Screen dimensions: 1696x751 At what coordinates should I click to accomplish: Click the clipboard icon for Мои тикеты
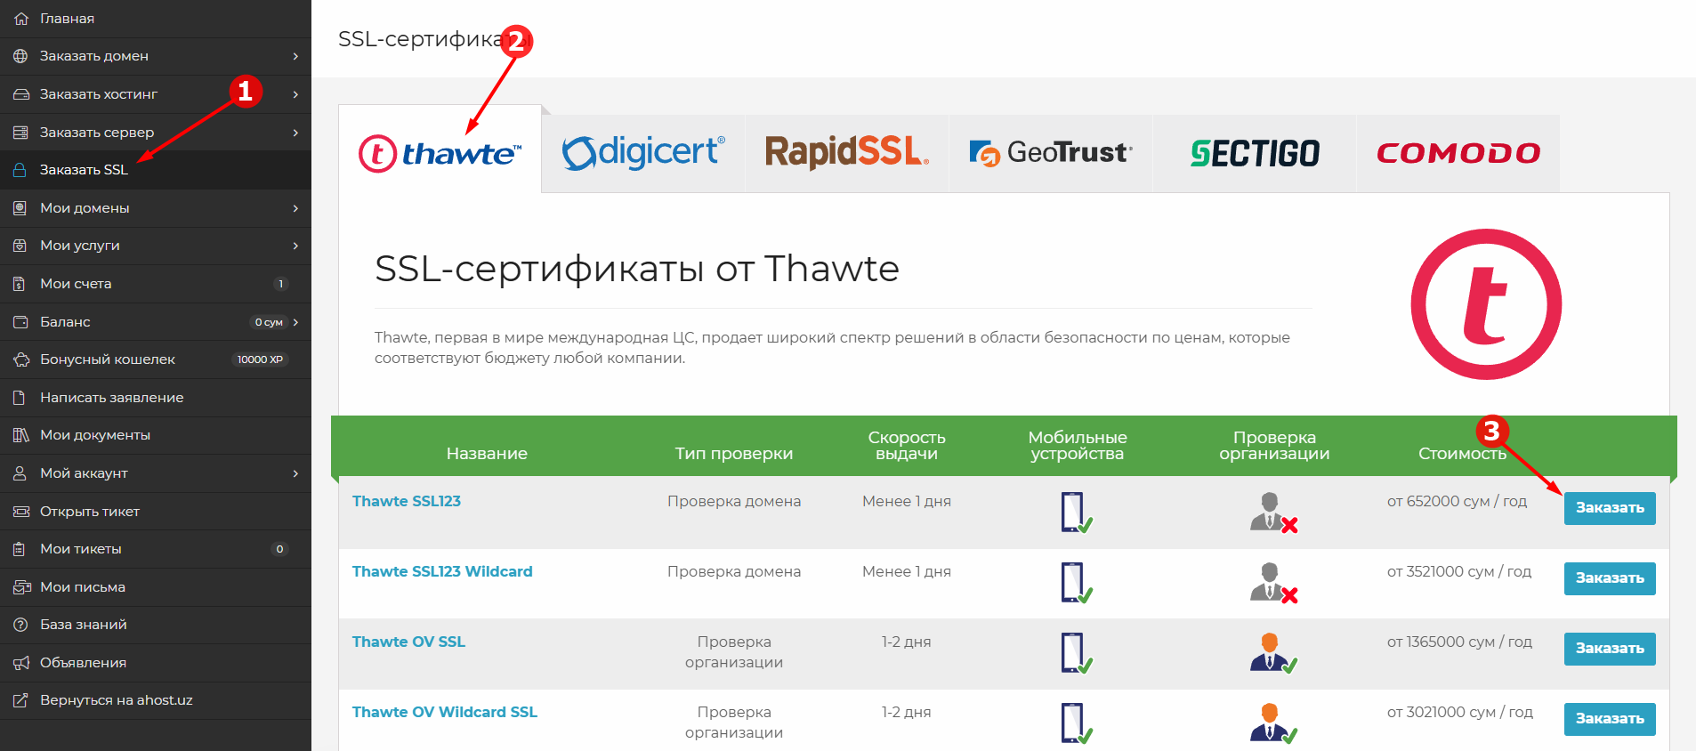[20, 549]
